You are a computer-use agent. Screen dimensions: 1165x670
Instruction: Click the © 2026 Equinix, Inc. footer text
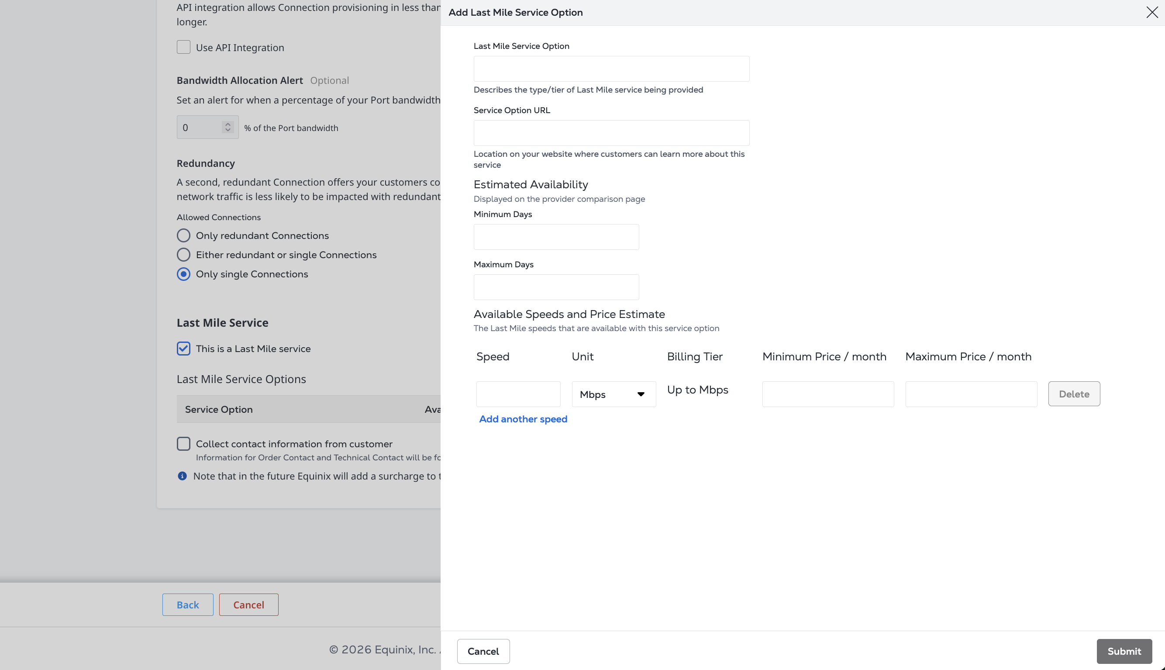385,649
